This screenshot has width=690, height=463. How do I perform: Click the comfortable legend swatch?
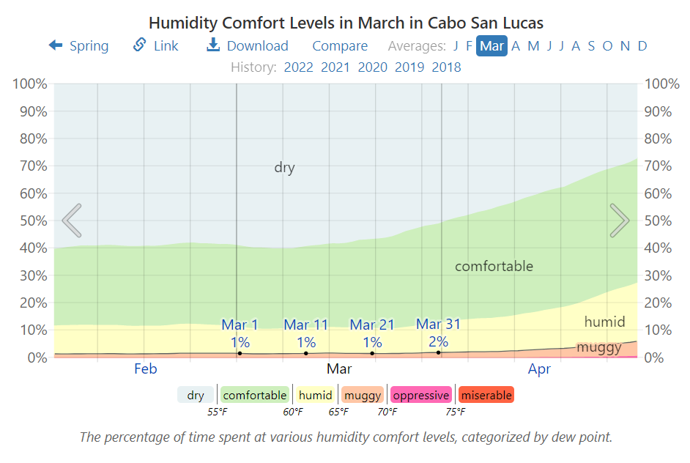[x=254, y=395]
